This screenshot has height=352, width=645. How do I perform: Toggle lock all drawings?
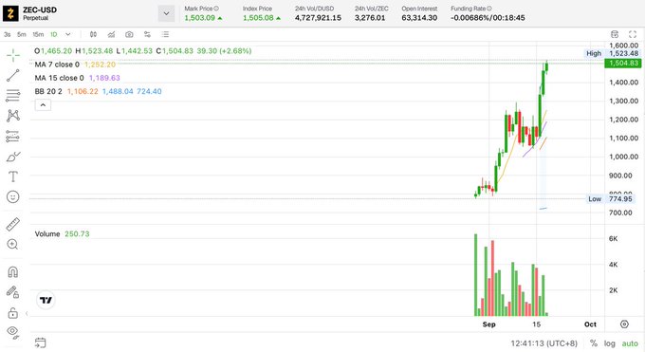(12, 313)
